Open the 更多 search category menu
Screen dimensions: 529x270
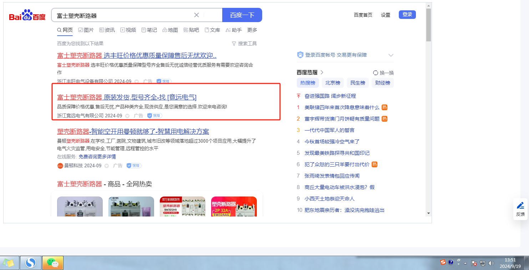click(252, 30)
